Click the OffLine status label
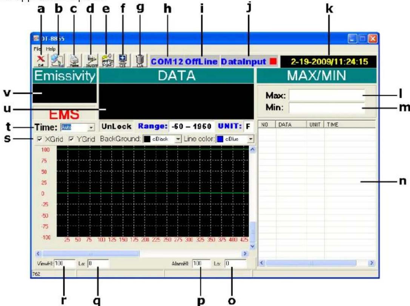 tap(201, 62)
